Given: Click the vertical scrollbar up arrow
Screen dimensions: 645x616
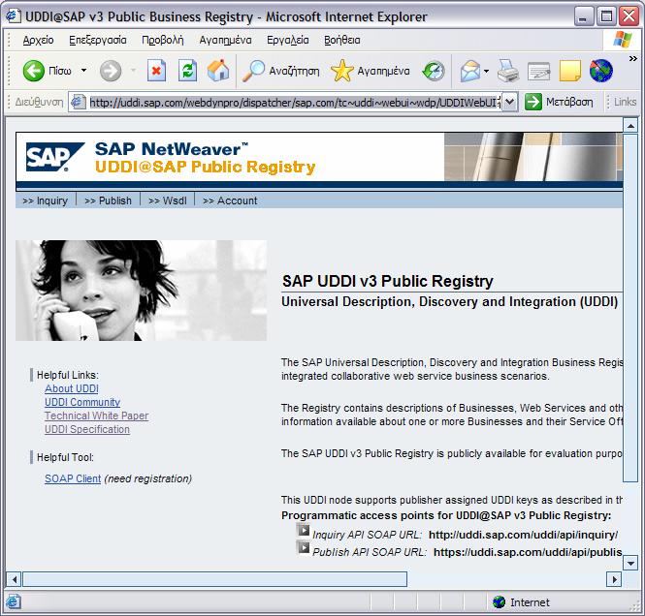Looking at the screenshot, I should [x=630, y=126].
